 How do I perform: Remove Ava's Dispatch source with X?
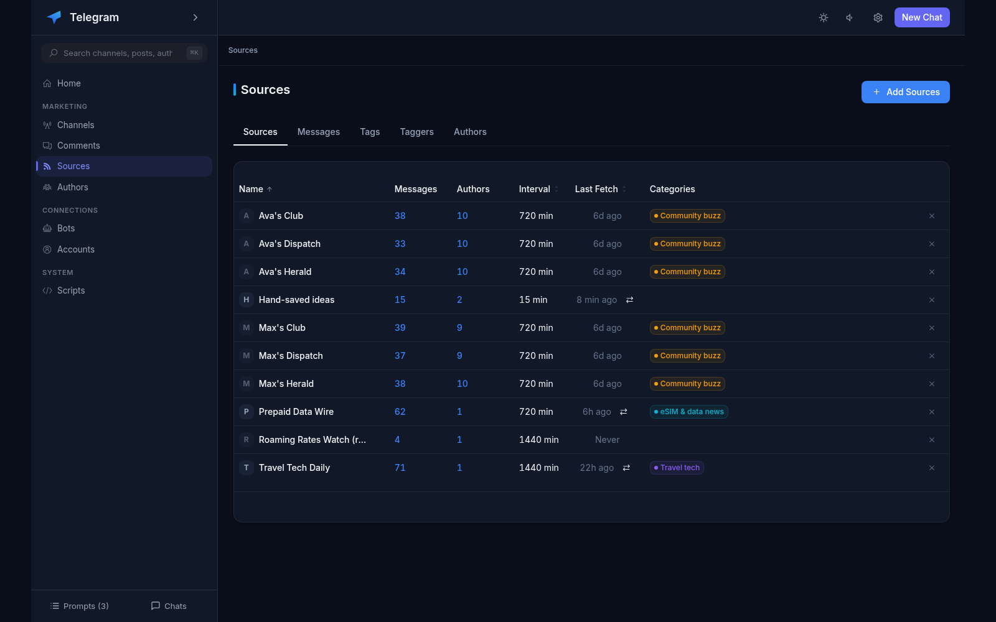[x=932, y=244]
